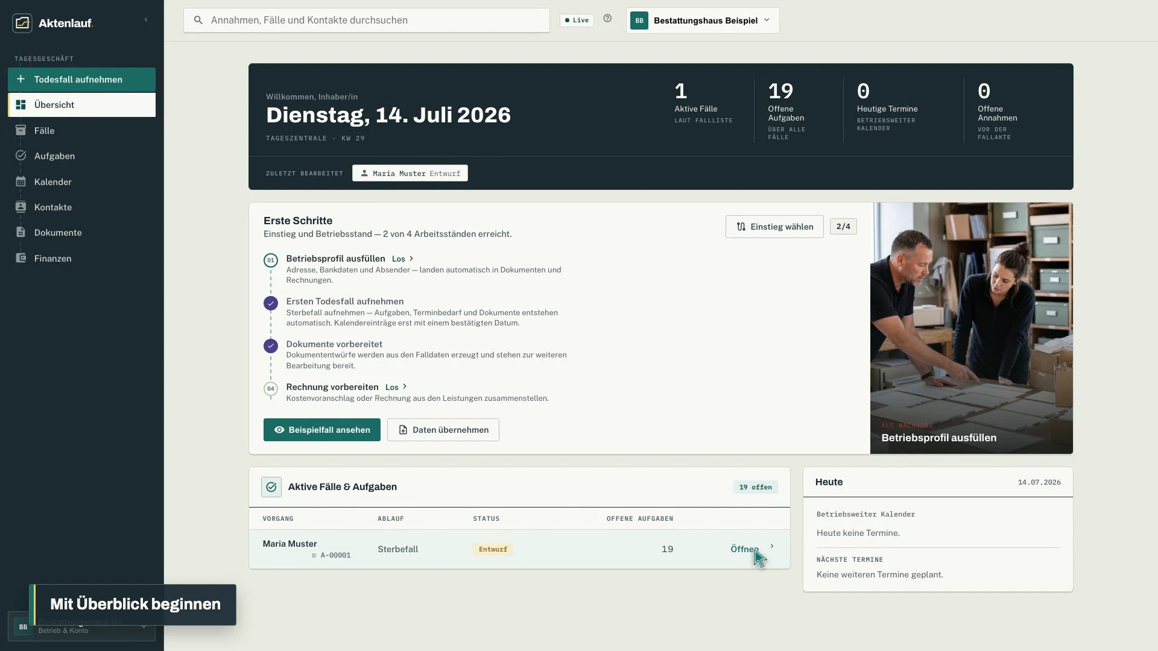Expand the Bestattungshaus Beispiel dropdown
This screenshot has width=1158, height=651.
(x=703, y=20)
